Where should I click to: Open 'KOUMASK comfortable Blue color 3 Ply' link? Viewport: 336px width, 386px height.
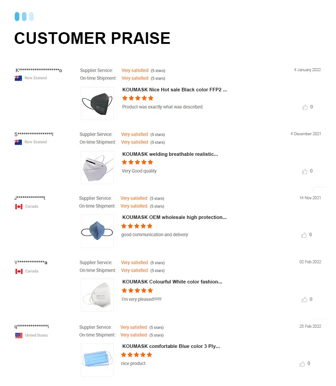(x=171, y=346)
